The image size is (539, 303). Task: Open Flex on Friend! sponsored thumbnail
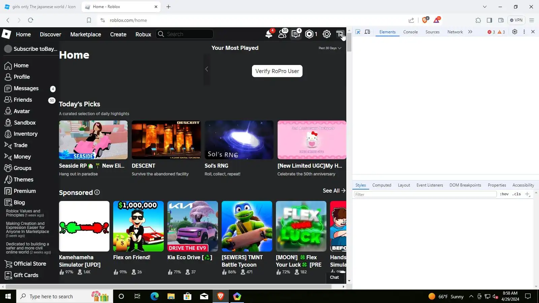point(138,226)
